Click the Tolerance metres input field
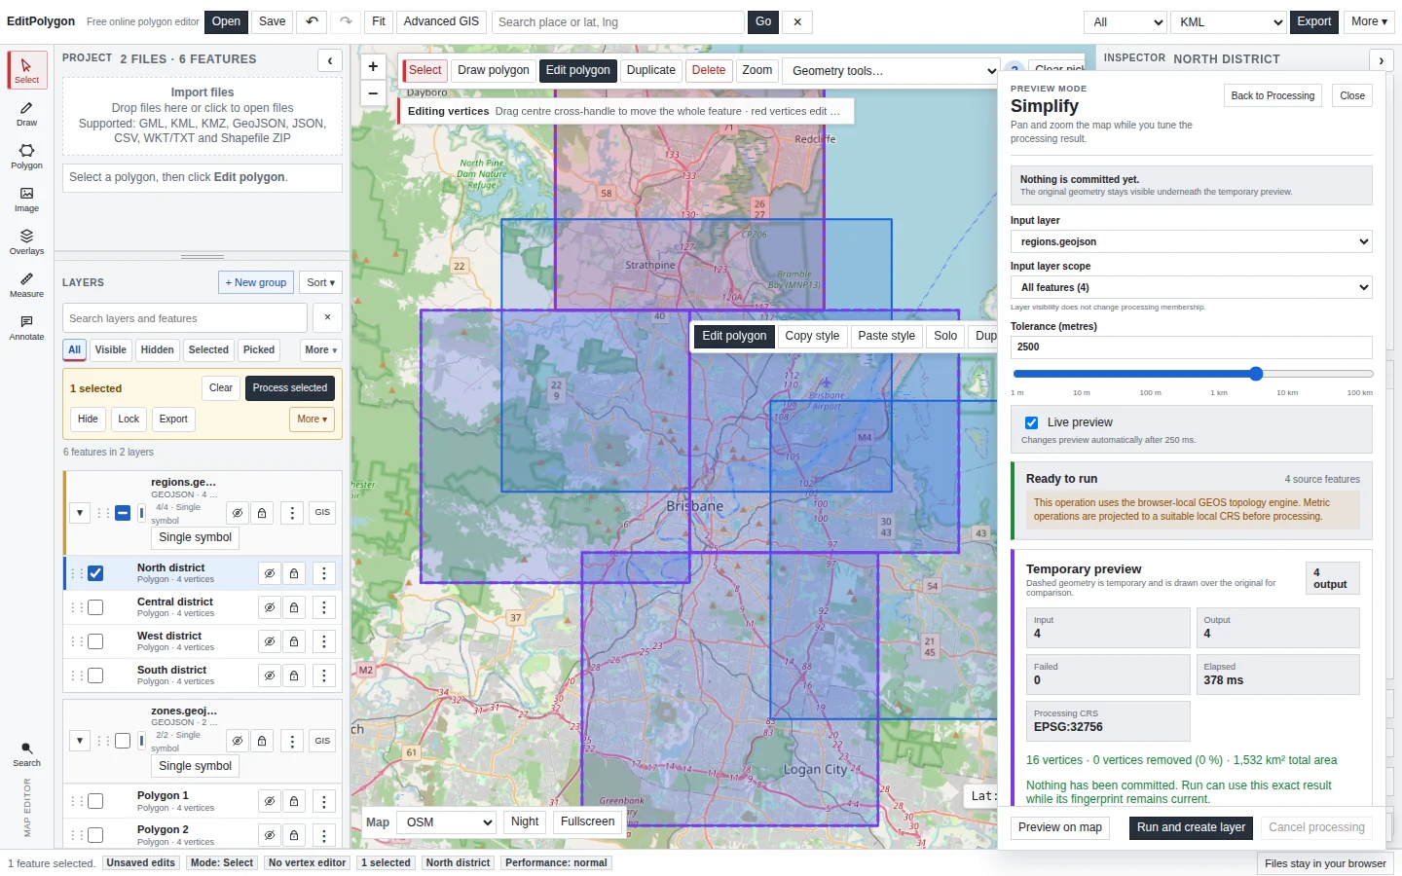Image resolution: width=1402 pixels, height=876 pixels. [x=1192, y=347]
